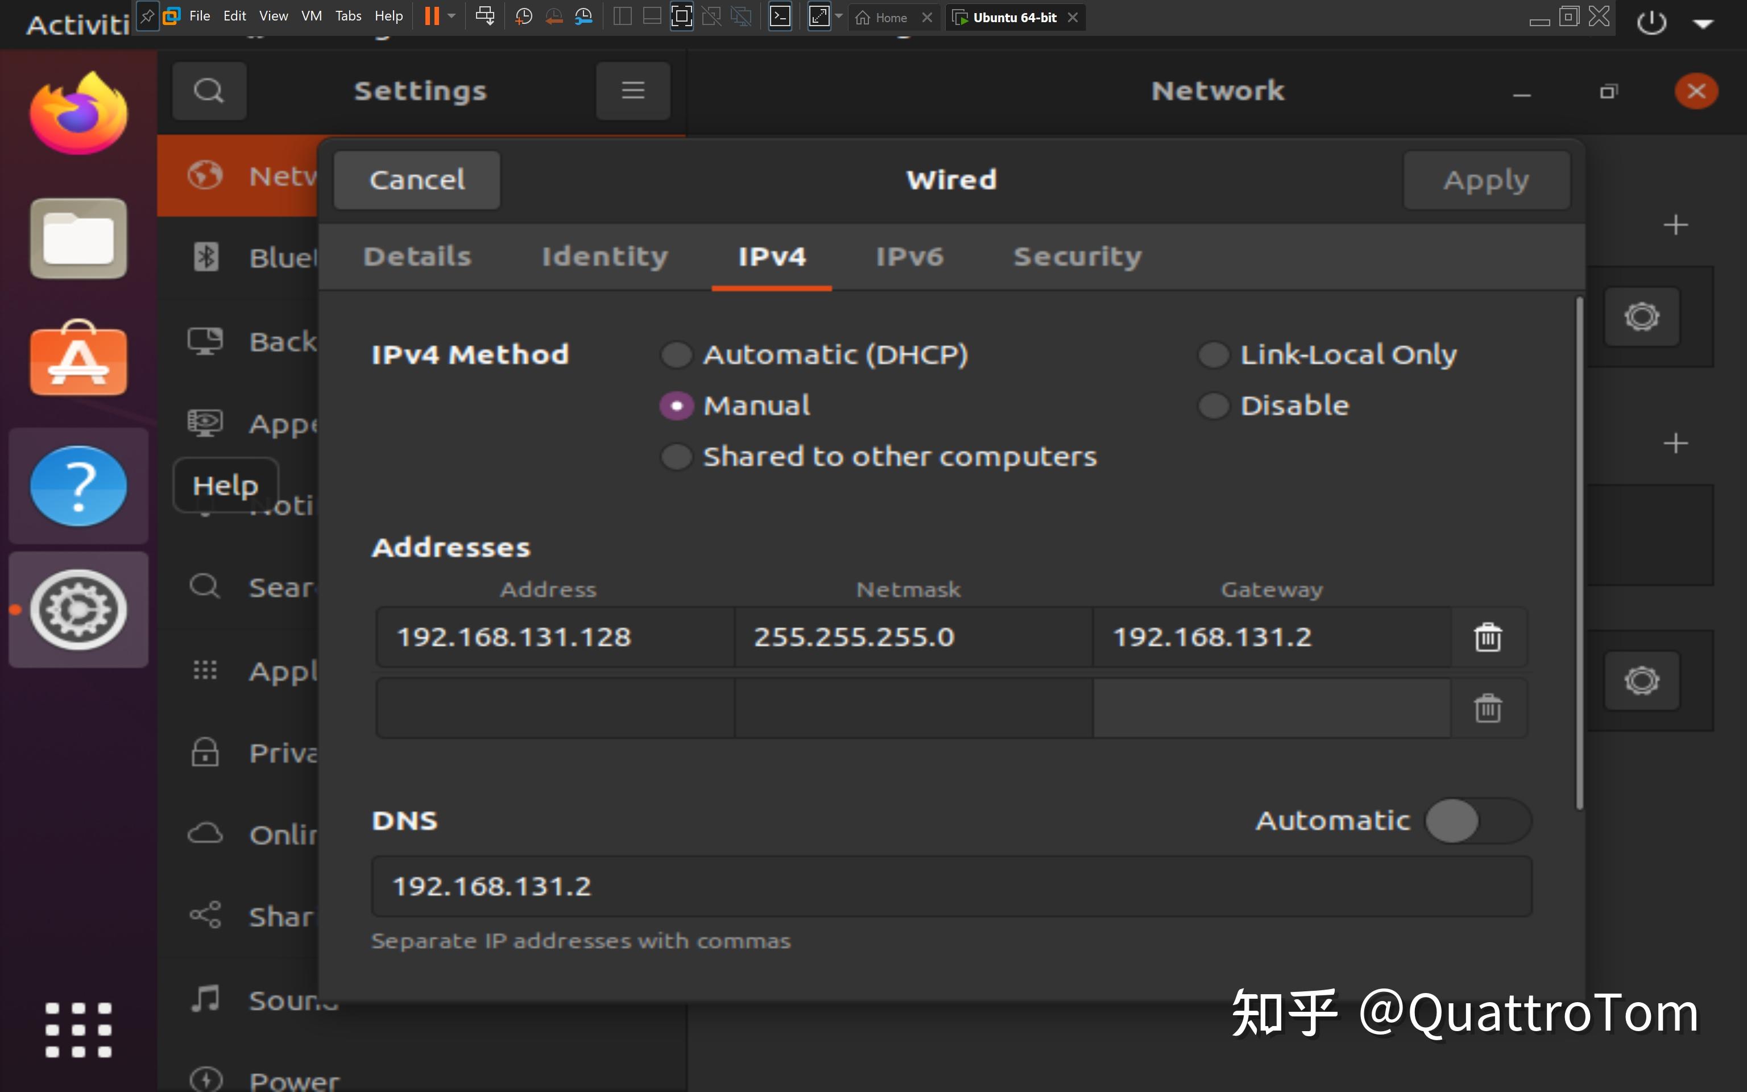
Task: Toggle the DNS Automatic switch
Action: click(x=1478, y=821)
